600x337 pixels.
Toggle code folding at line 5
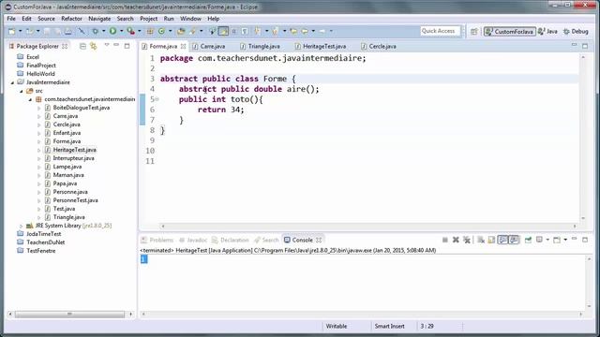tap(157, 99)
